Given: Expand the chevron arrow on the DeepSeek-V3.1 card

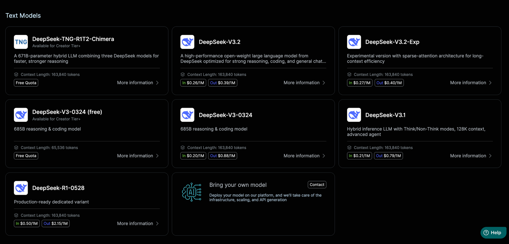Looking at the screenshot, I should [x=490, y=156].
